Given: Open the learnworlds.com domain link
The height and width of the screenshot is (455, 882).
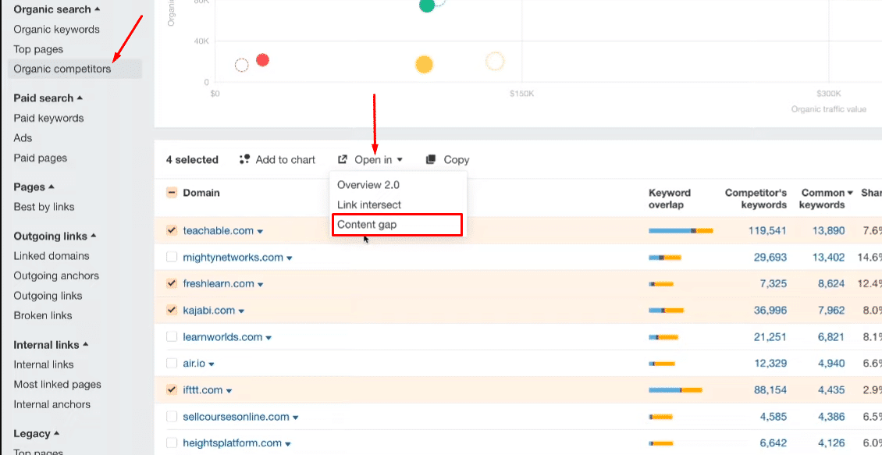Looking at the screenshot, I should (222, 337).
